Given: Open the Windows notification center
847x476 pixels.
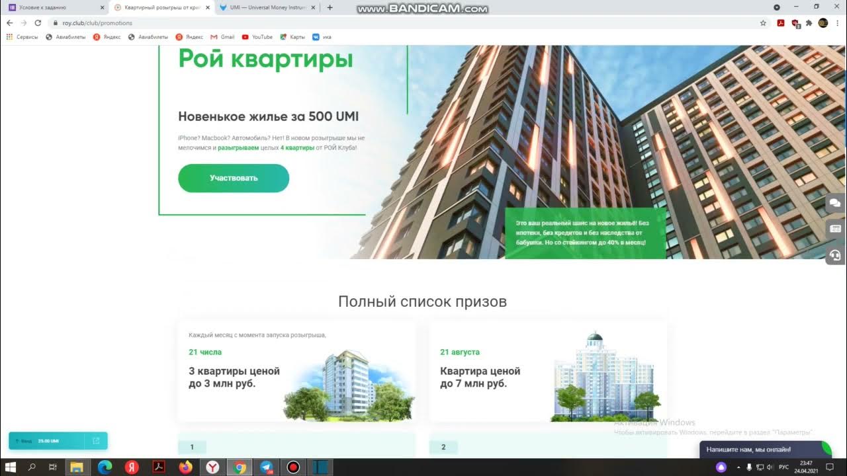Looking at the screenshot, I should click(x=830, y=467).
